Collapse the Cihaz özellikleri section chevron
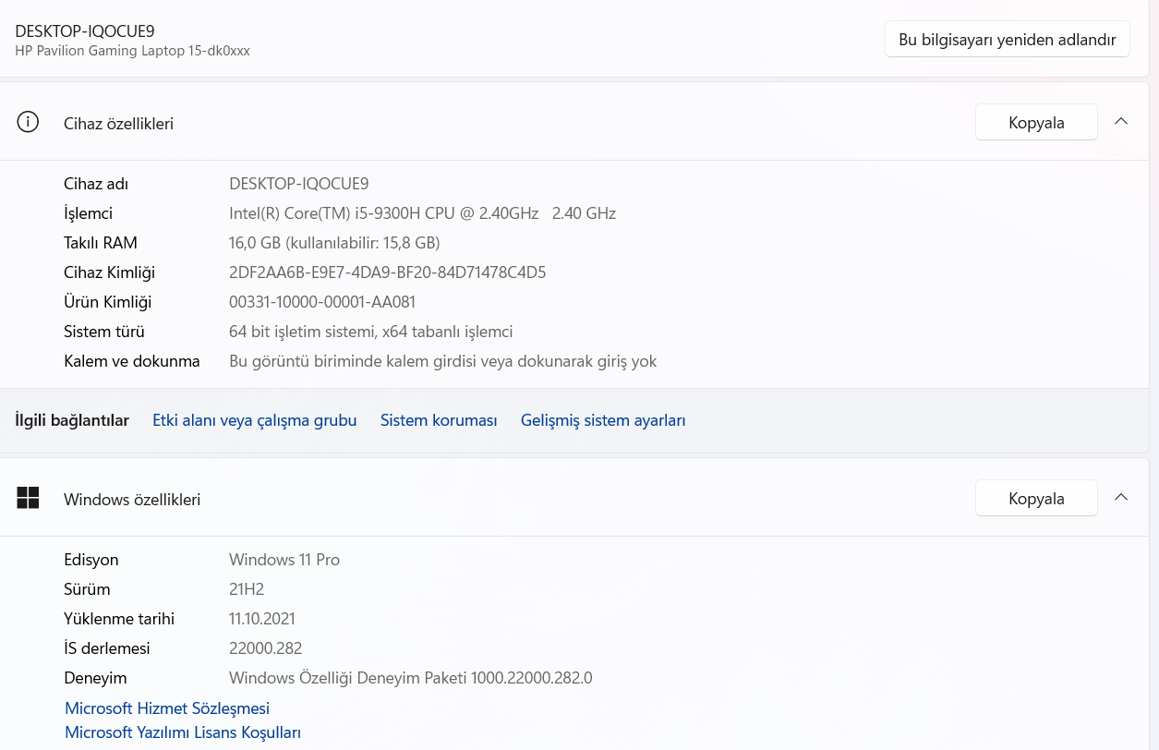The width and height of the screenshot is (1159, 750). 1121,122
